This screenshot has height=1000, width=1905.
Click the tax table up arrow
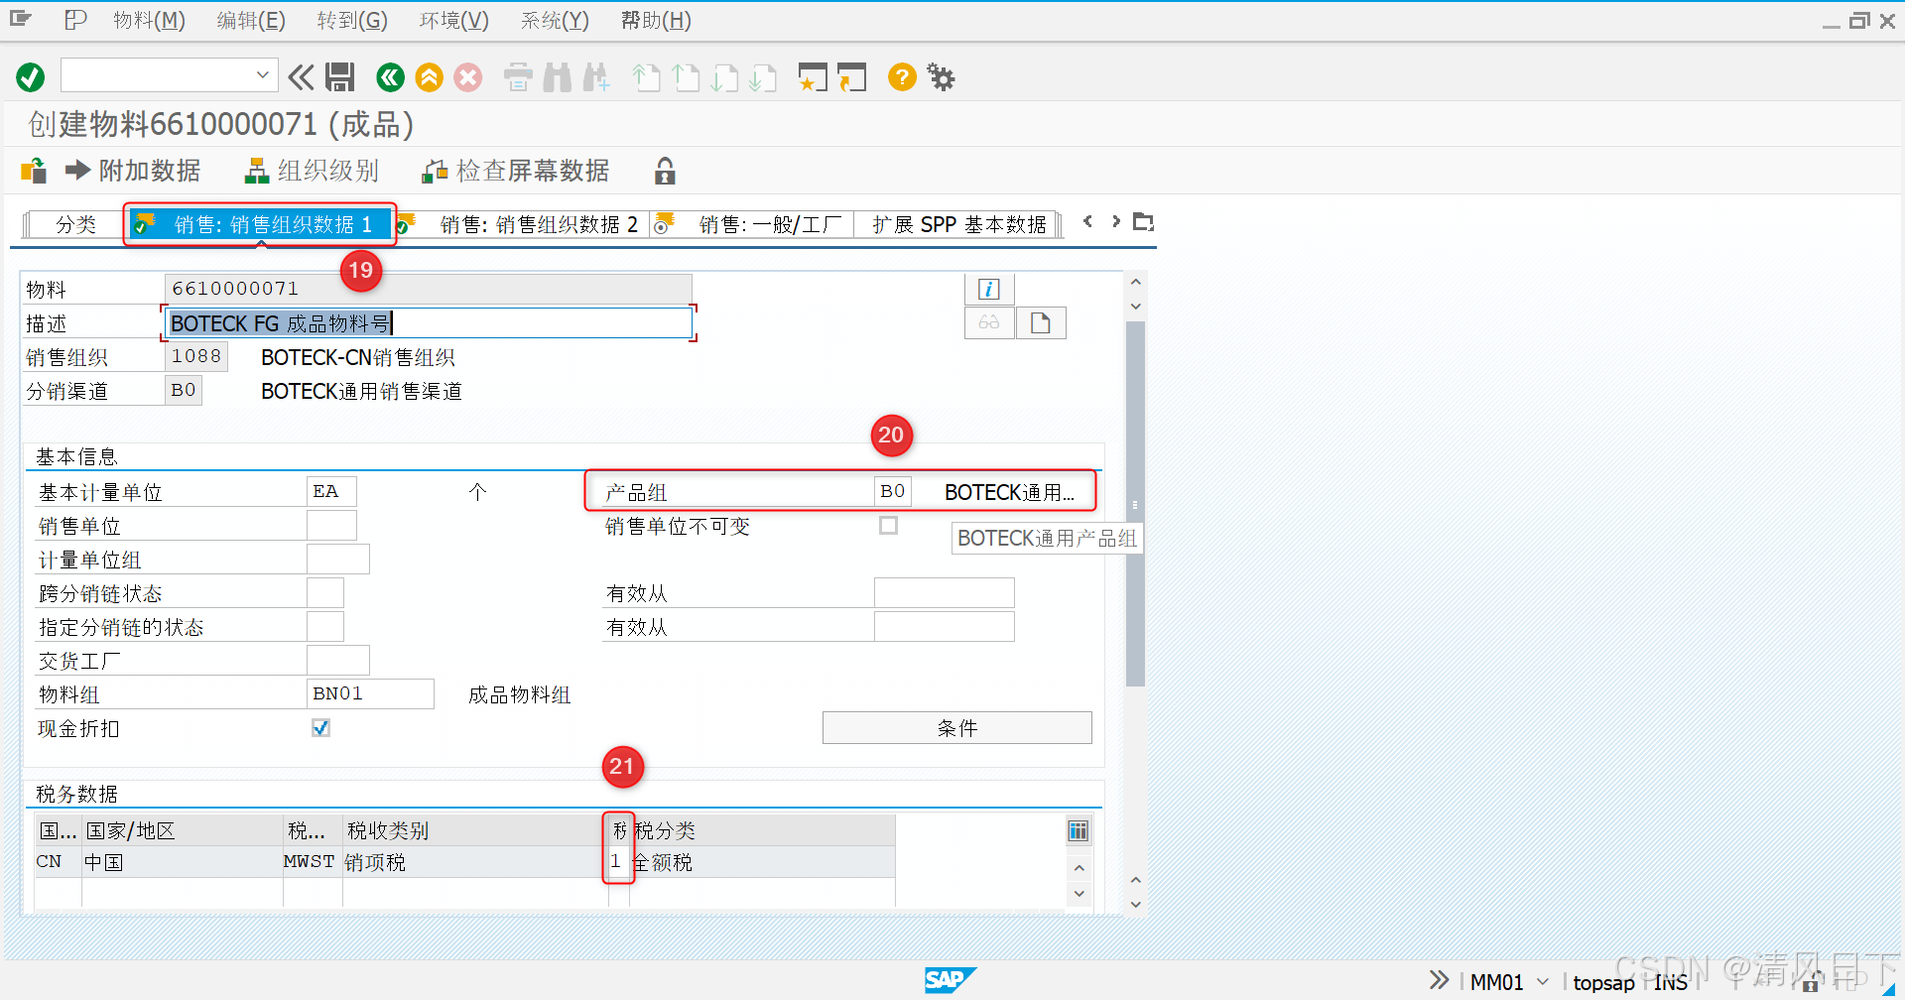tap(1079, 868)
